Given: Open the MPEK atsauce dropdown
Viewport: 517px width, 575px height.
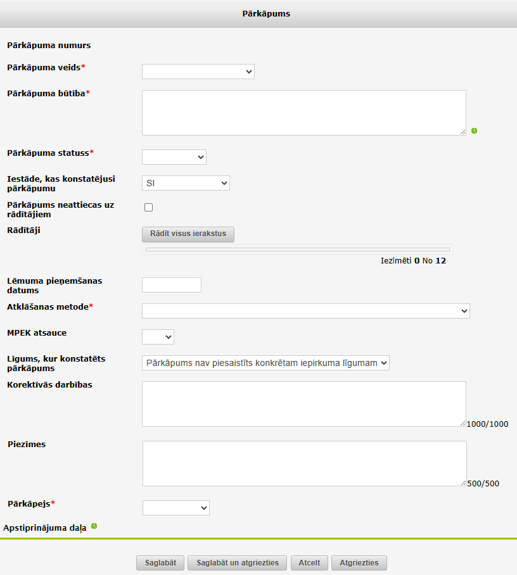Looking at the screenshot, I should (x=158, y=337).
